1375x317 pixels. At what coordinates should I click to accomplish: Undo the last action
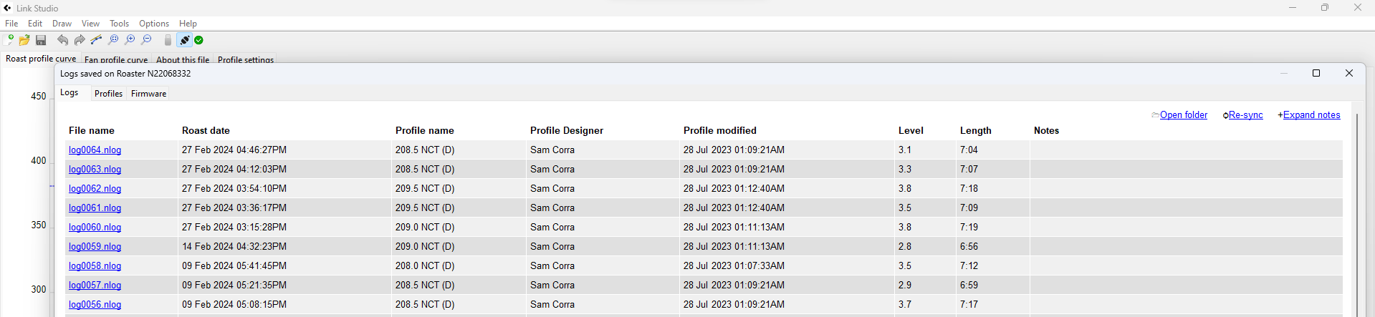coord(63,40)
